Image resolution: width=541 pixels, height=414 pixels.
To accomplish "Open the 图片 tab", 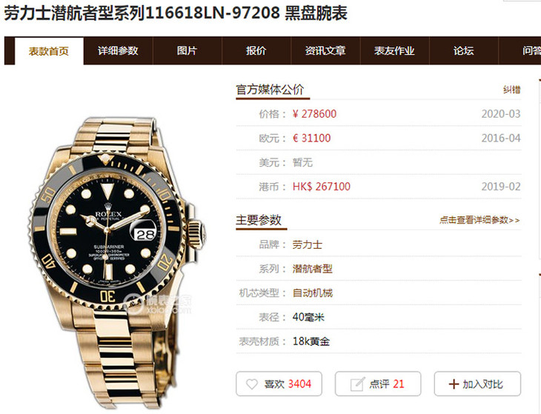I will [x=187, y=51].
